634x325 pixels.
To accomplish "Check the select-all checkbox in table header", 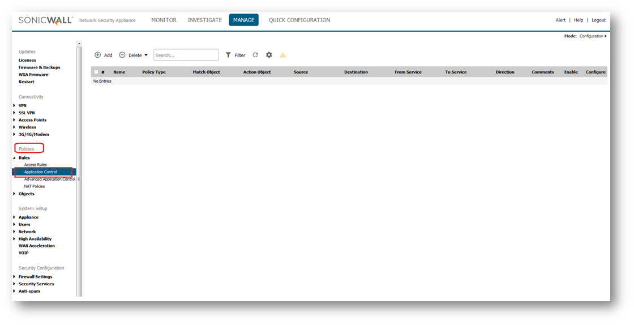I will click(96, 72).
